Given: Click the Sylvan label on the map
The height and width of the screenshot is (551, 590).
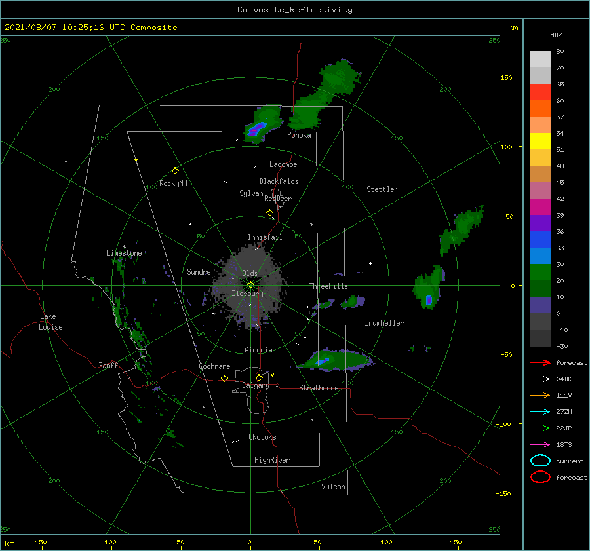Looking at the screenshot, I should [251, 193].
